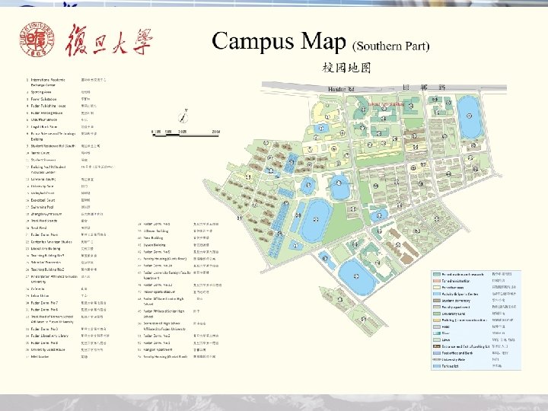Click the 'For administration' legend swatch
This screenshot has height=411, width=548.
(437, 281)
